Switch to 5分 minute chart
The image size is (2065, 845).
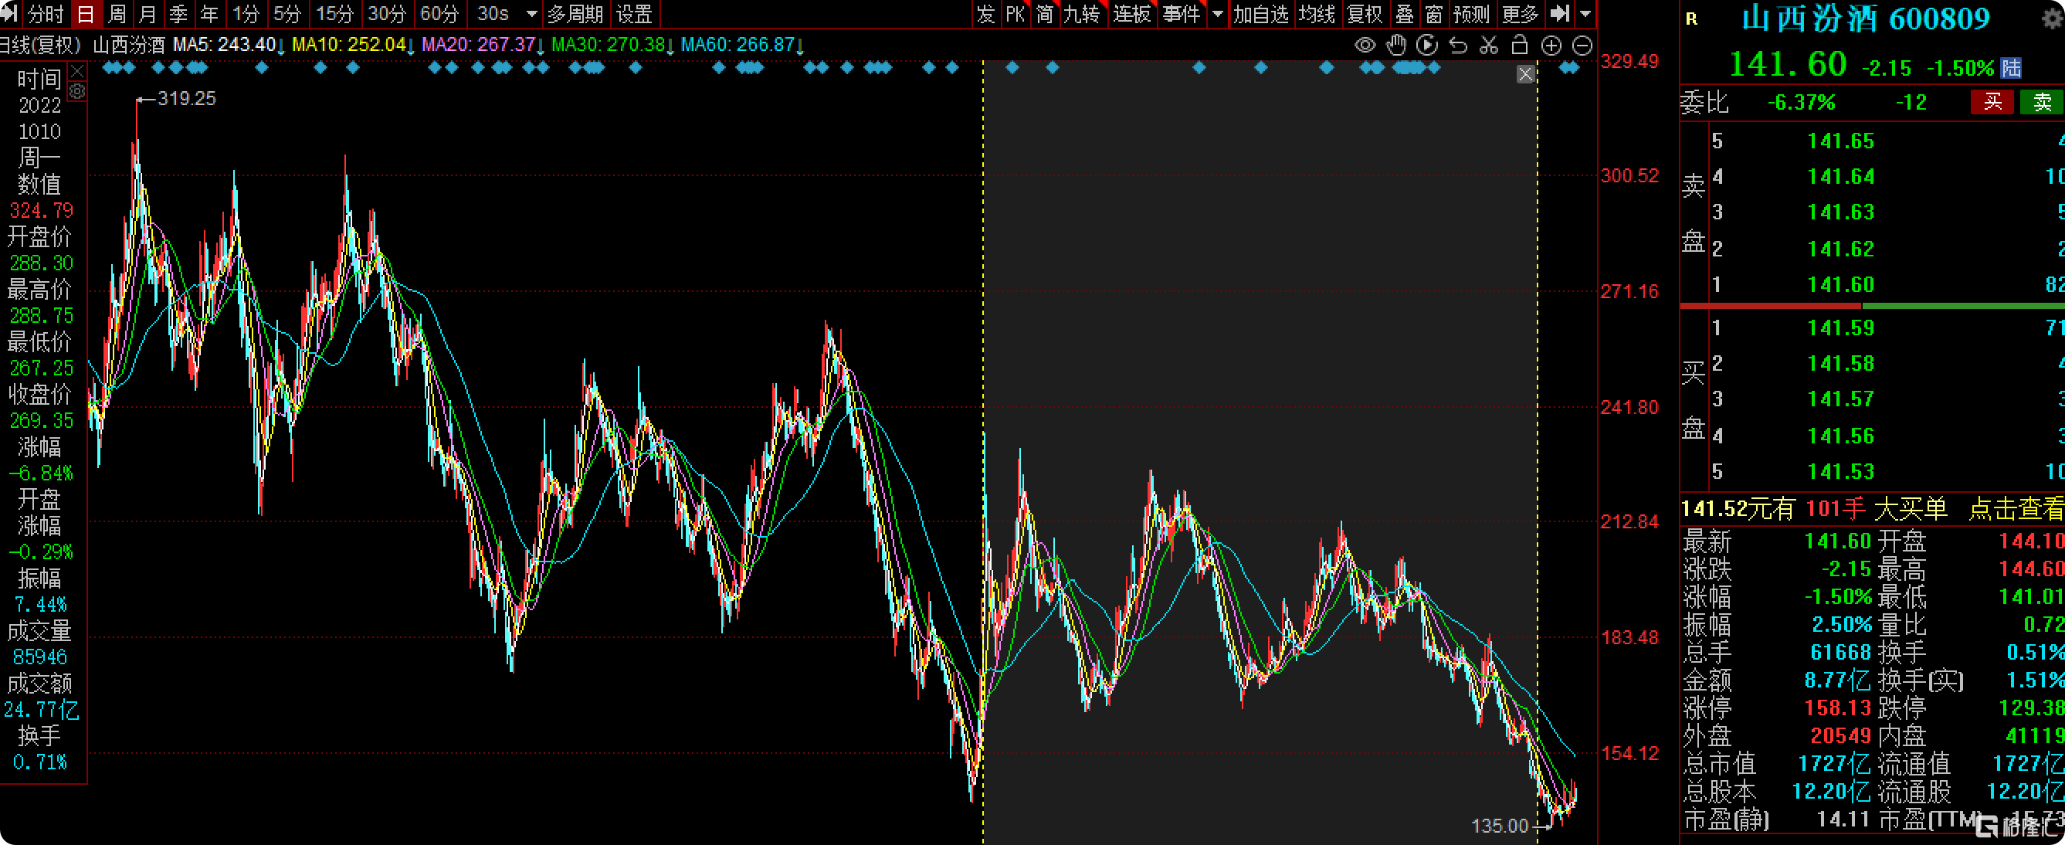point(287,14)
